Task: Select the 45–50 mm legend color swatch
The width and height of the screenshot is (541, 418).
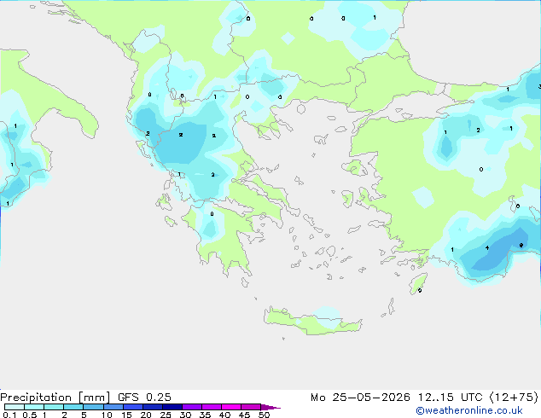Action: click(251, 407)
